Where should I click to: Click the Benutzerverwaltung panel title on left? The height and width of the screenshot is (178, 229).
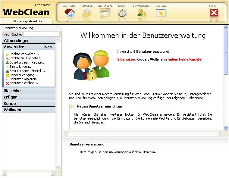(18, 28)
